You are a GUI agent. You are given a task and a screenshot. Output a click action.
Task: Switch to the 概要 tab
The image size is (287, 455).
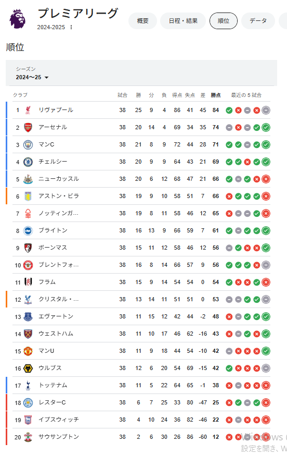pos(143,21)
